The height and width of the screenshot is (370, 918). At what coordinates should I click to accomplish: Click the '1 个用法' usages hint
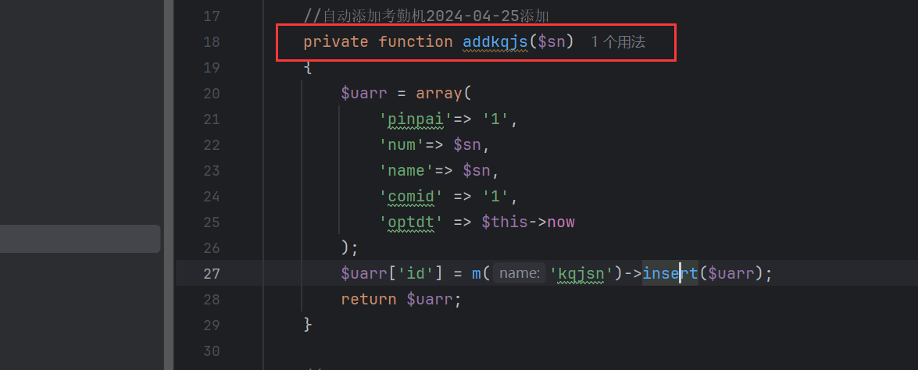pyautogui.click(x=618, y=42)
